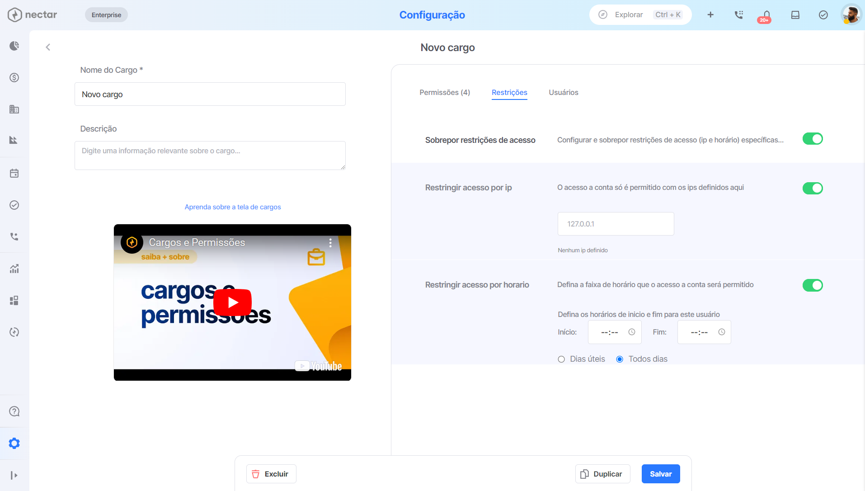The image size is (865, 491).
Task: Toggle Restringir acesso por ip switch
Action: click(x=813, y=188)
